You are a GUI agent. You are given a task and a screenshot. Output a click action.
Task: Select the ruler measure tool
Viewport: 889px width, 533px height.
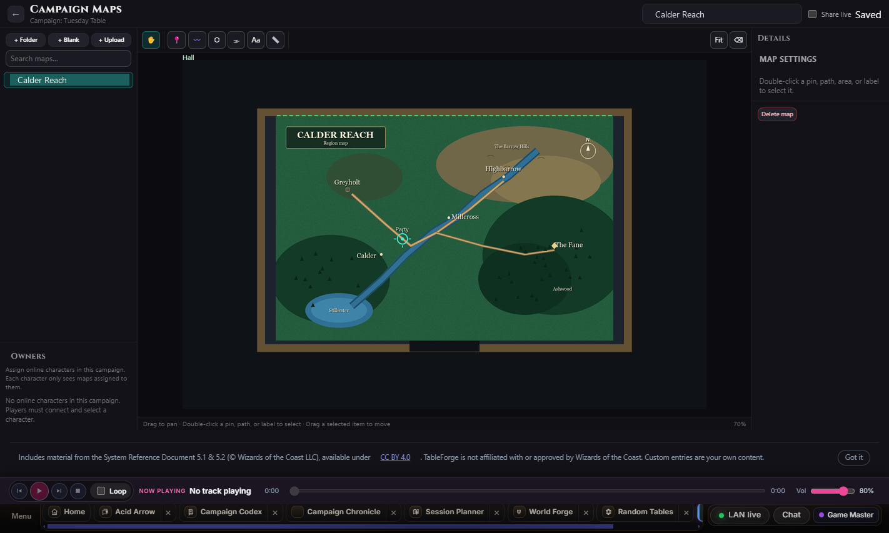click(276, 40)
